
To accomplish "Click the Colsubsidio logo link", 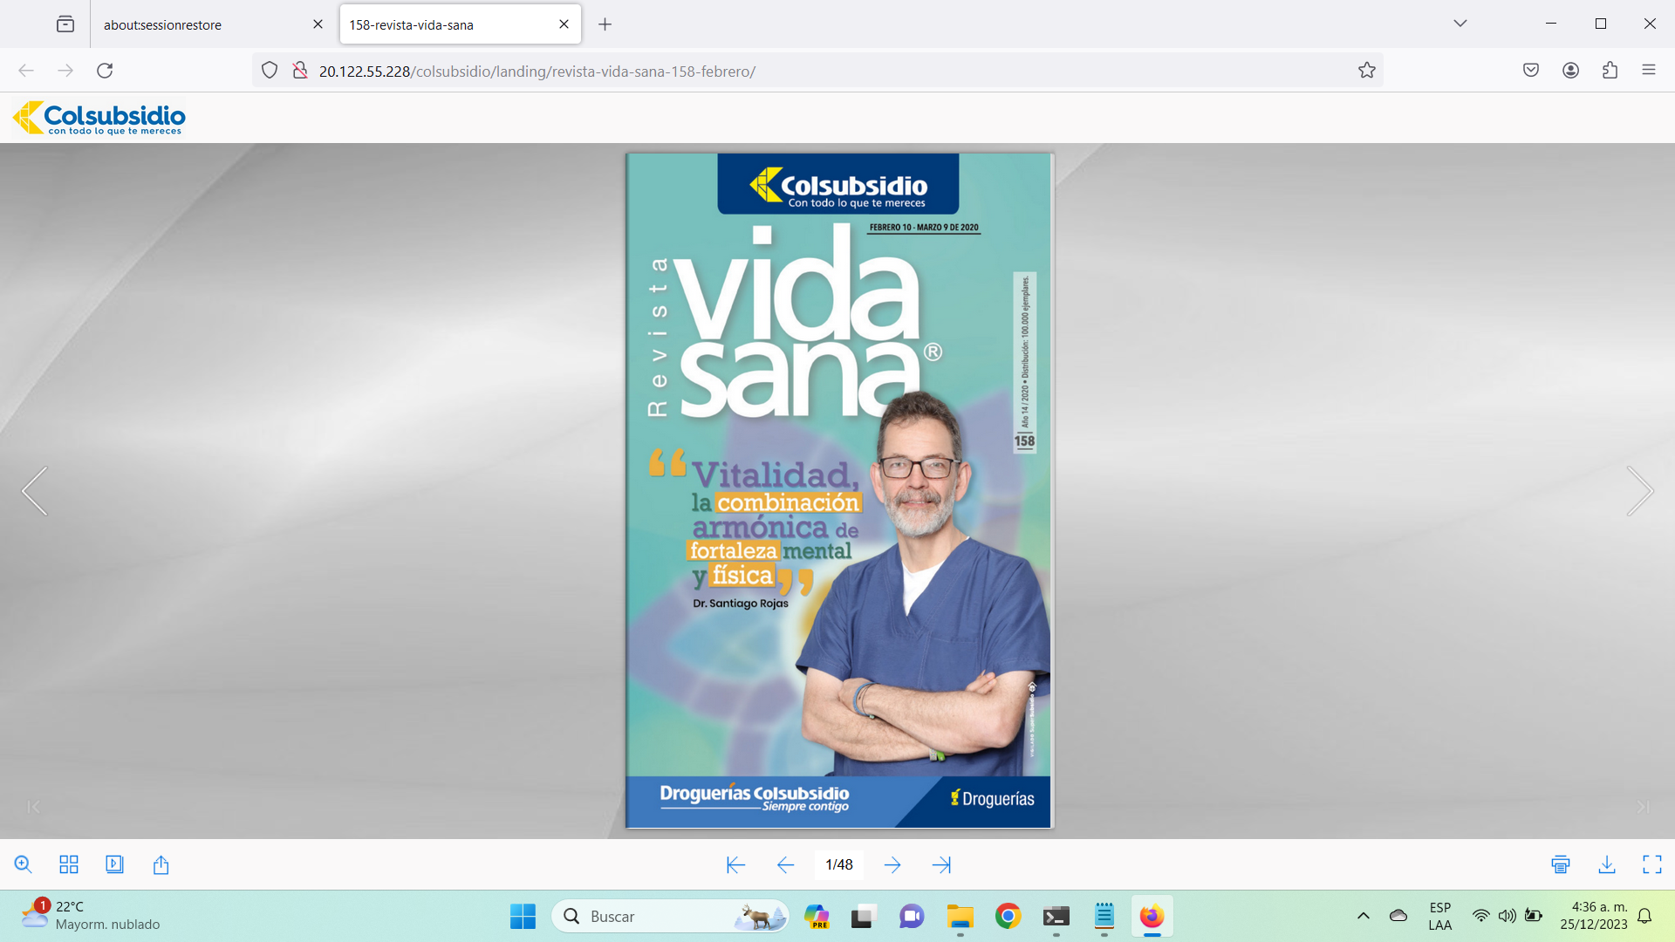I will pyautogui.click(x=99, y=118).
